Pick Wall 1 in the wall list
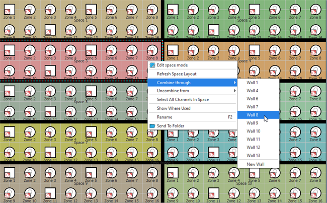327x203 pixels. [x=253, y=83]
